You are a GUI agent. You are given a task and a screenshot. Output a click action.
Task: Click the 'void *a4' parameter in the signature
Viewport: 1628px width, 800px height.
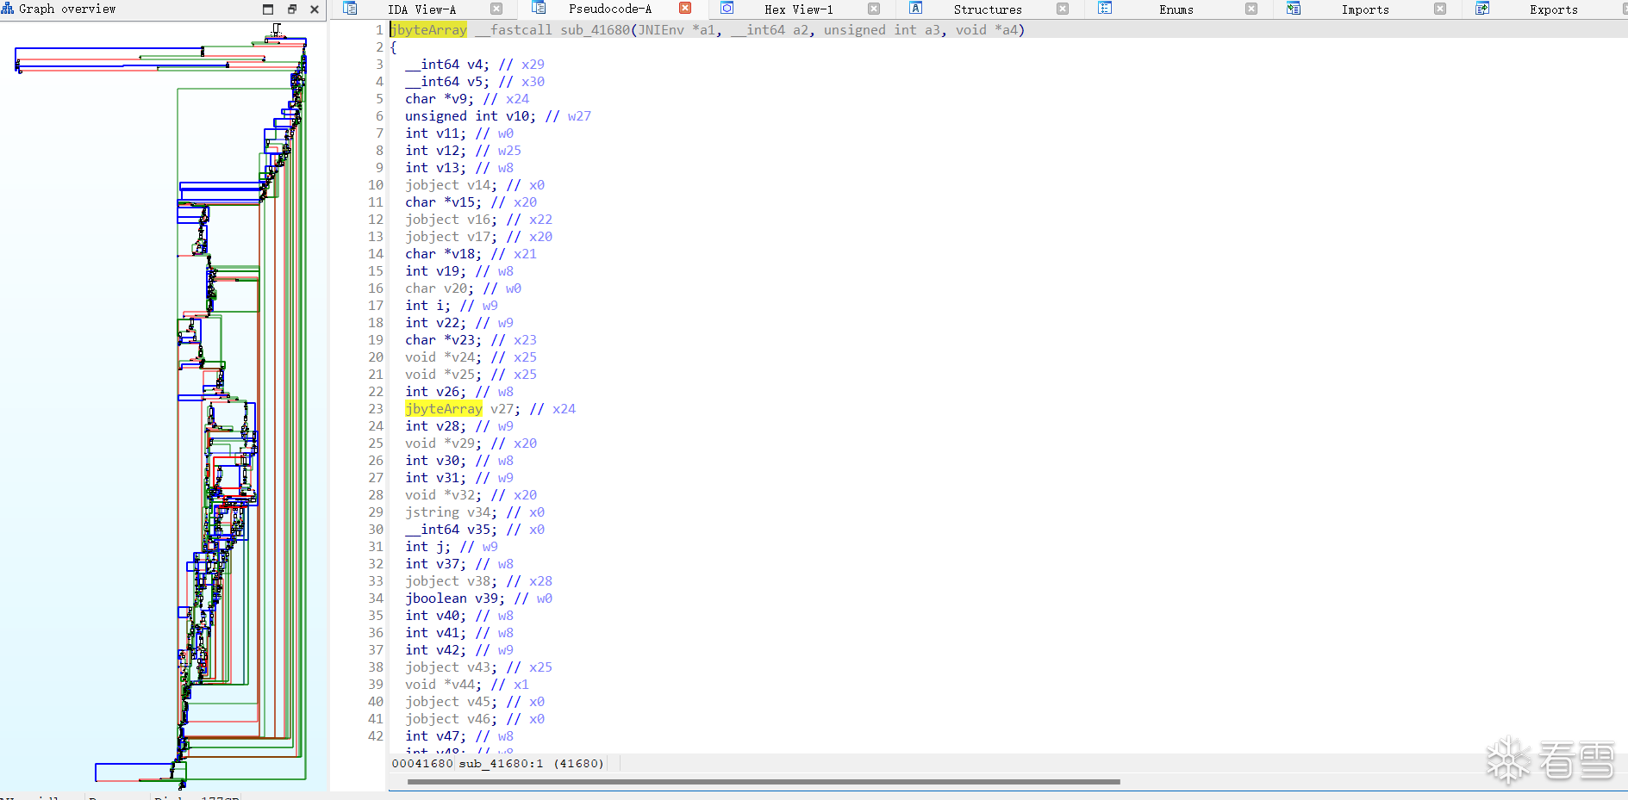coord(987,30)
